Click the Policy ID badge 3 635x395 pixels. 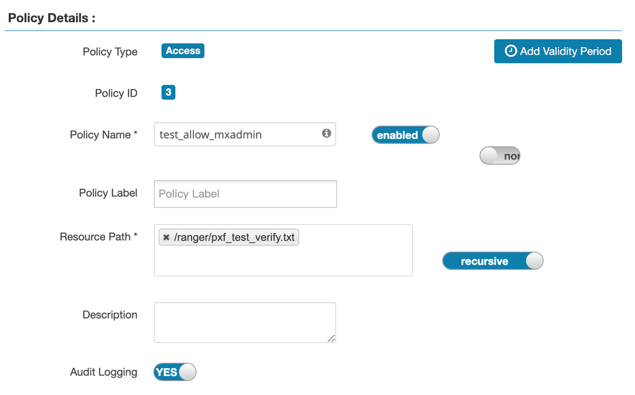coord(168,92)
